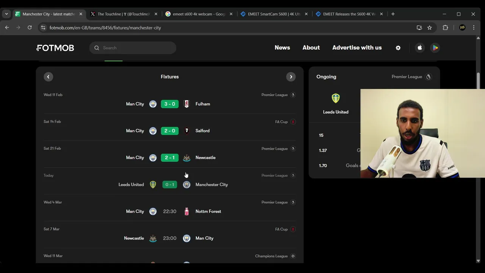The width and height of the screenshot is (485, 273).
Task: View site information icon in address bar
Action: 43,28
